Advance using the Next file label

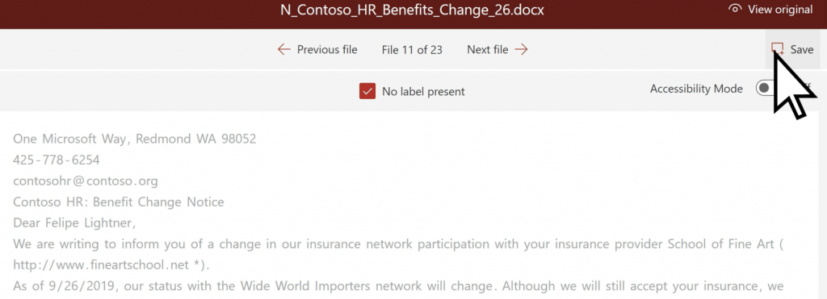point(487,49)
